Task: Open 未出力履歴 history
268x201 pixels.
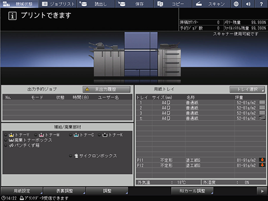Action: tap(106, 89)
